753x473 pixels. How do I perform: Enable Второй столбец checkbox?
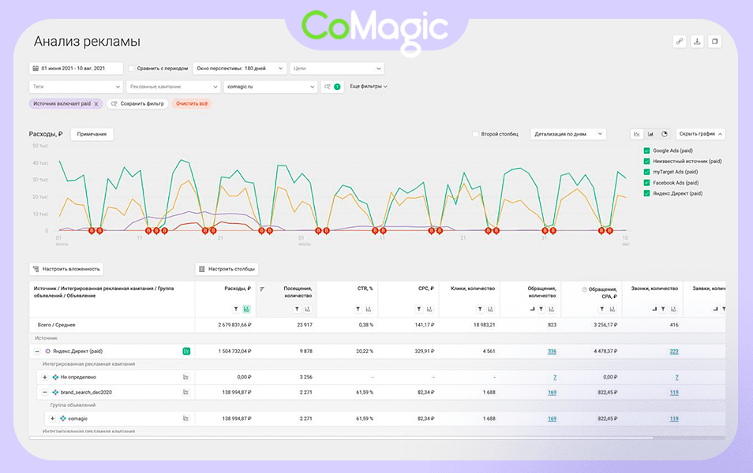coord(475,134)
